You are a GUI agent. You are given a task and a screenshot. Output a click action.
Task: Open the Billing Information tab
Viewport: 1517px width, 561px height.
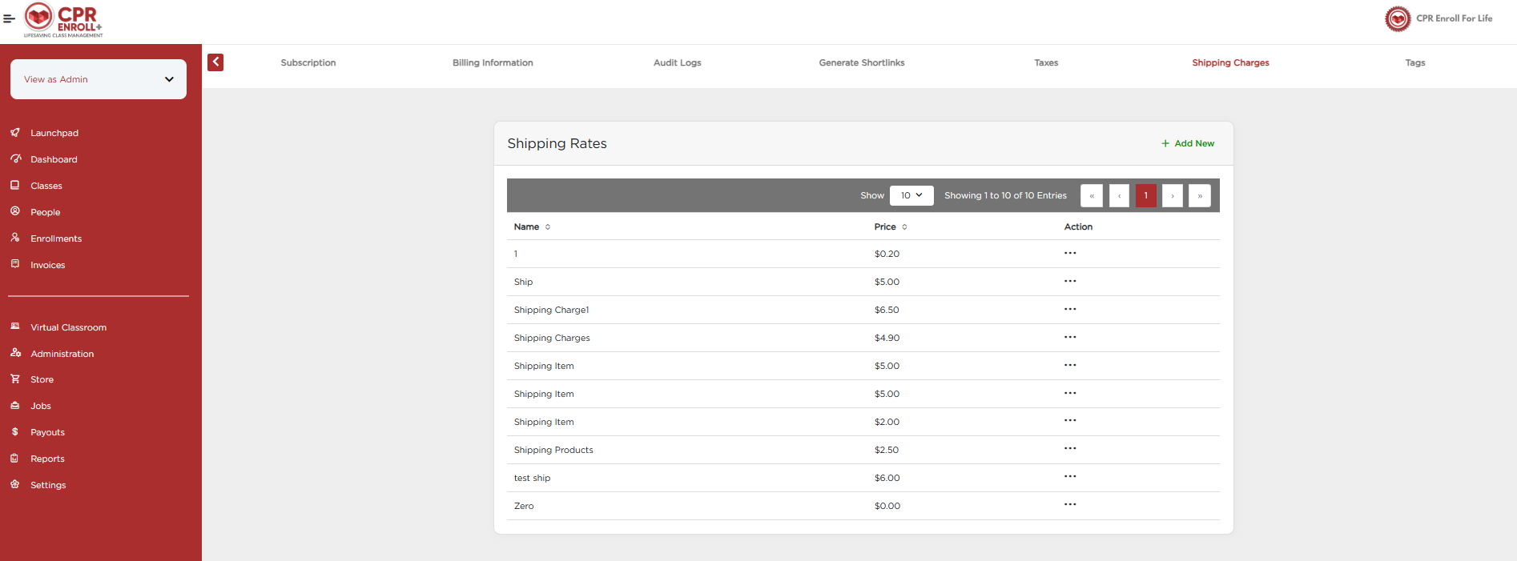tap(493, 62)
